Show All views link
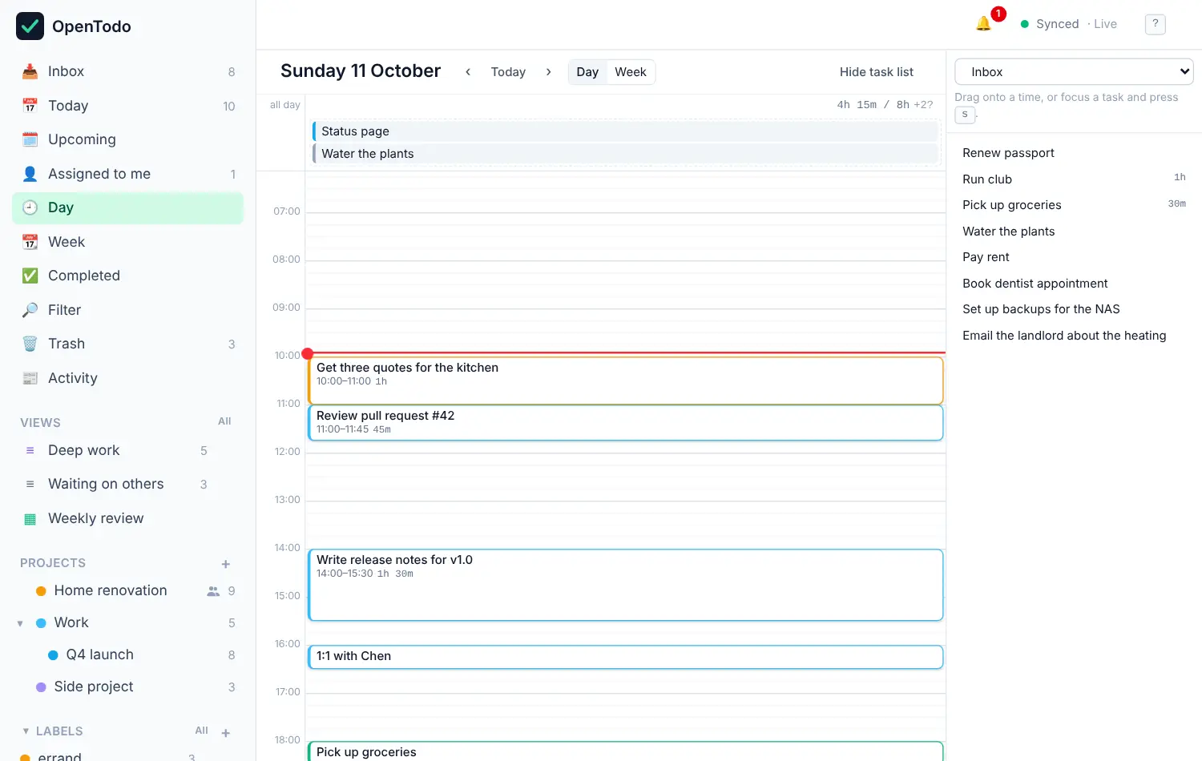 coord(224,421)
